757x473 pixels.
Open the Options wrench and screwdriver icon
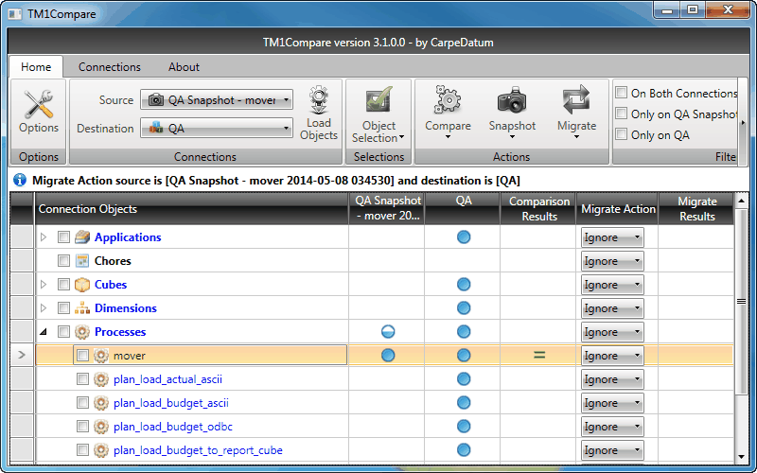pyautogui.click(x=39, y=104)
